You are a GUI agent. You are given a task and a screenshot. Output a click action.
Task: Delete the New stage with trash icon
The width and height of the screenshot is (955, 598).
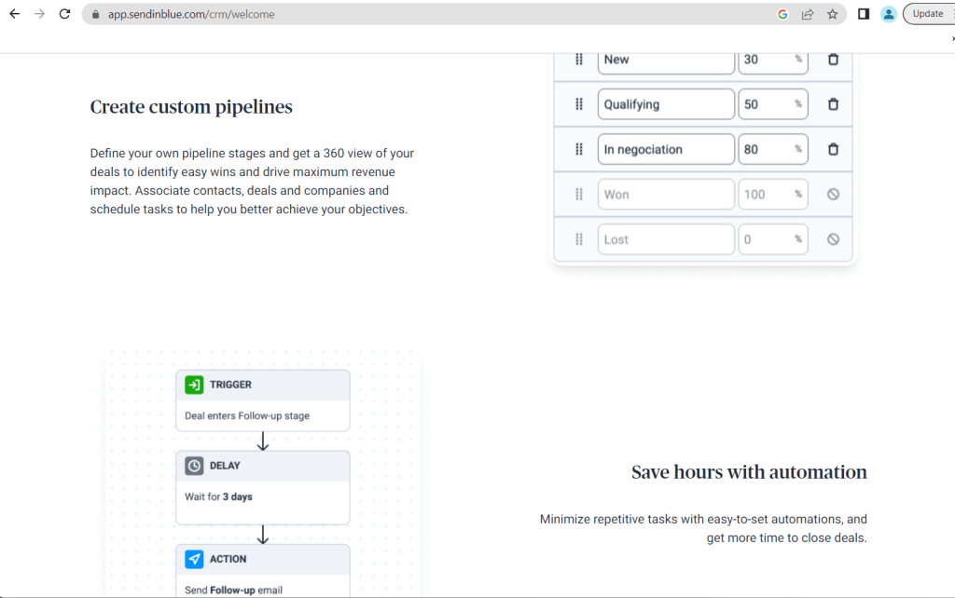pos(833,60)
